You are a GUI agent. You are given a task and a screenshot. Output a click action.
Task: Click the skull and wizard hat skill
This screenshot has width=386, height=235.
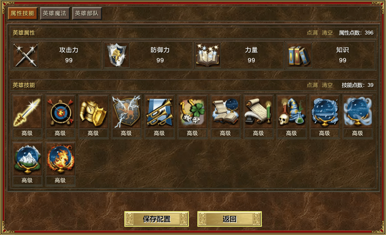(291, 112)
